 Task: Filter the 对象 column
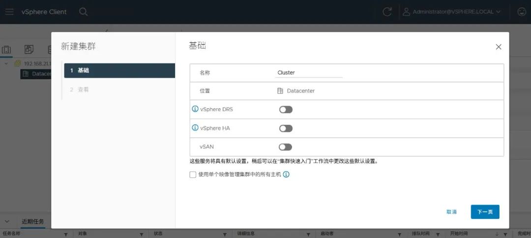[142, 234]
